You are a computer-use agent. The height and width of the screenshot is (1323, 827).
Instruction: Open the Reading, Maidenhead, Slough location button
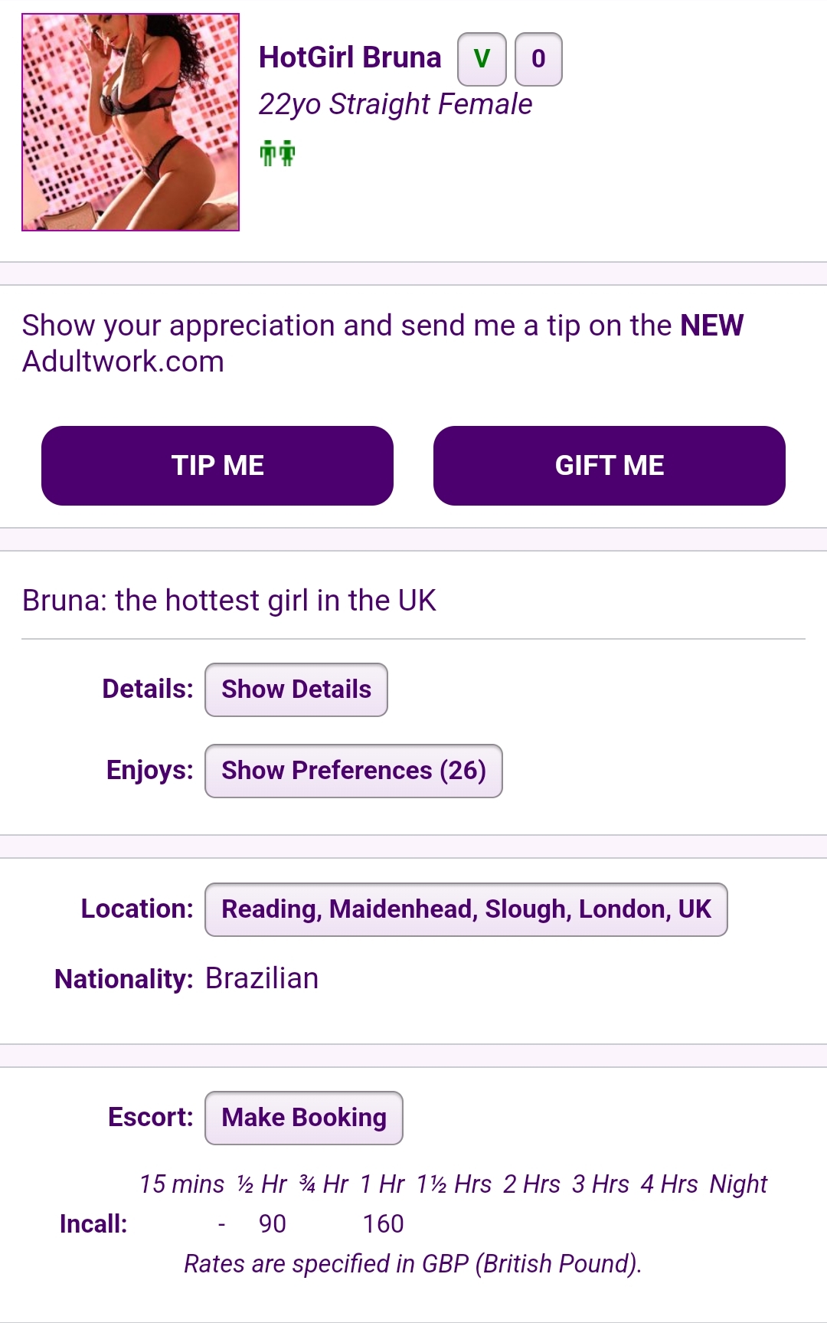466,909
